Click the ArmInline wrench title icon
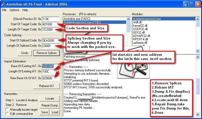 (x=3, y=4)
